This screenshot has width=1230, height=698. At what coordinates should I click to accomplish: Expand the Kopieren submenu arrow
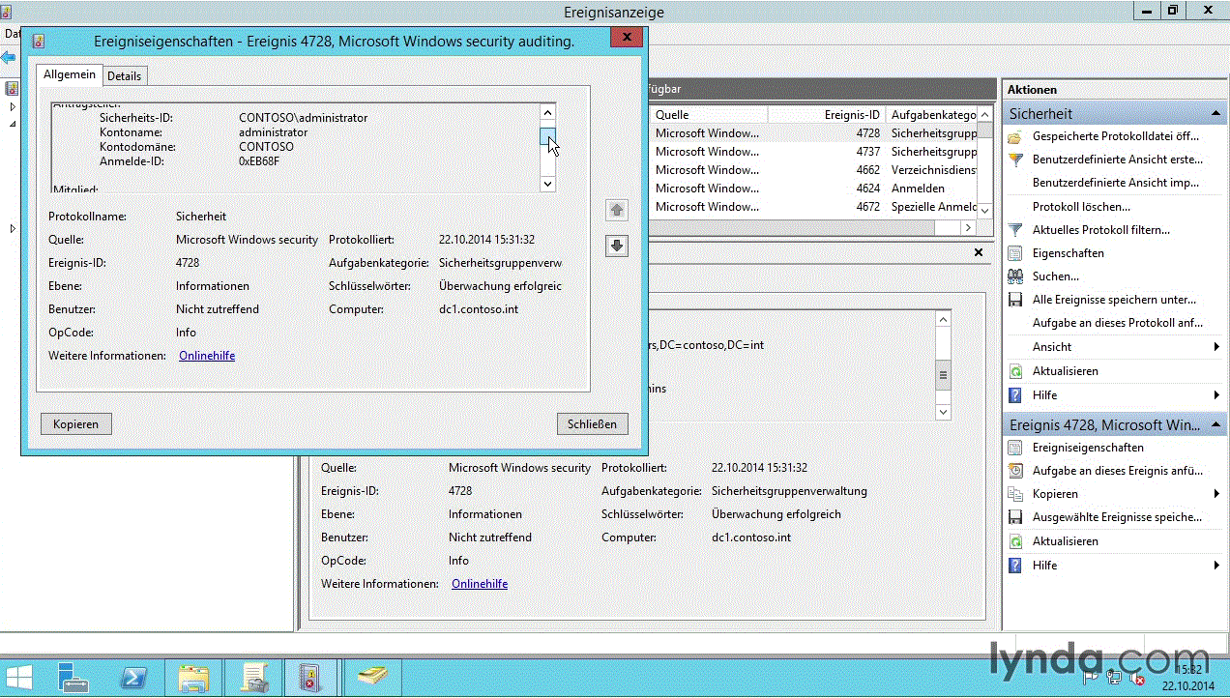(x=1216, y=494)
